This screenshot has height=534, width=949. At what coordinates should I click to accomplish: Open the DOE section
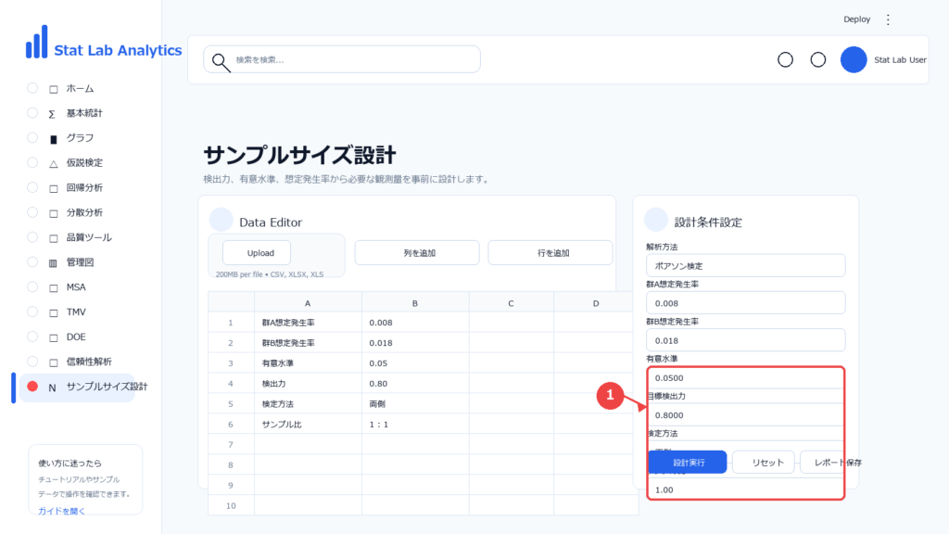[76, 337]
